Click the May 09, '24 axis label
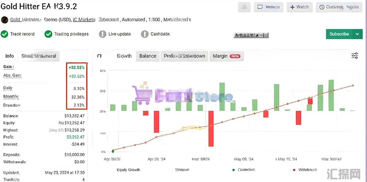This screenshot has width=367, height=182. pyautogui.click(x=244, y=159)
